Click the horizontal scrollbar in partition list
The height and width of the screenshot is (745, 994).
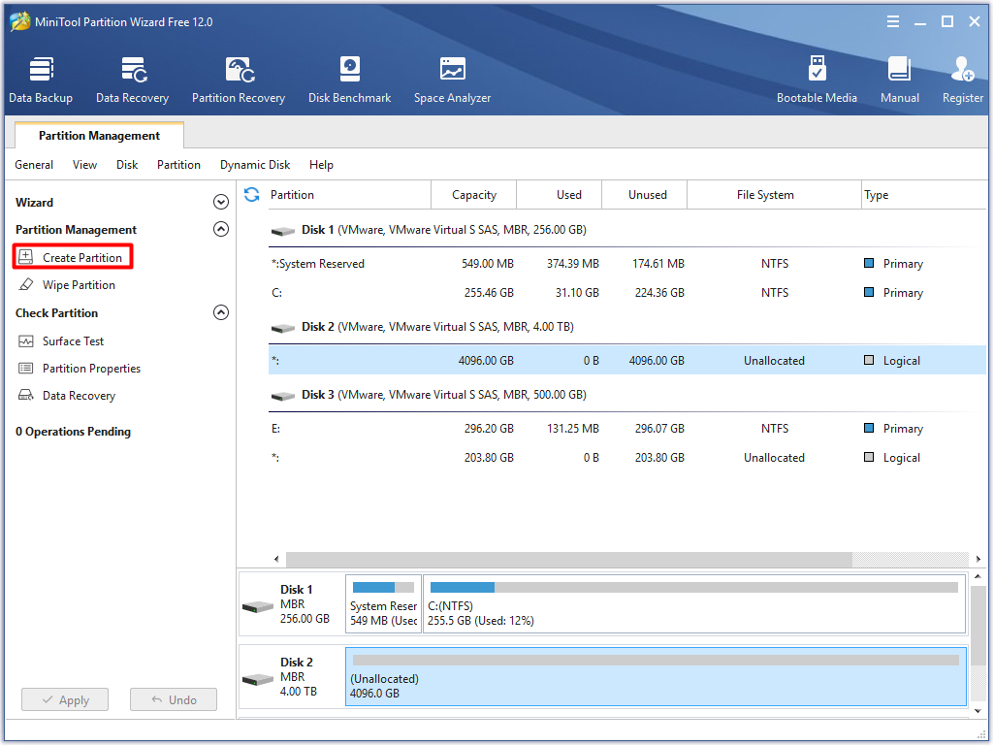point(568,559)
